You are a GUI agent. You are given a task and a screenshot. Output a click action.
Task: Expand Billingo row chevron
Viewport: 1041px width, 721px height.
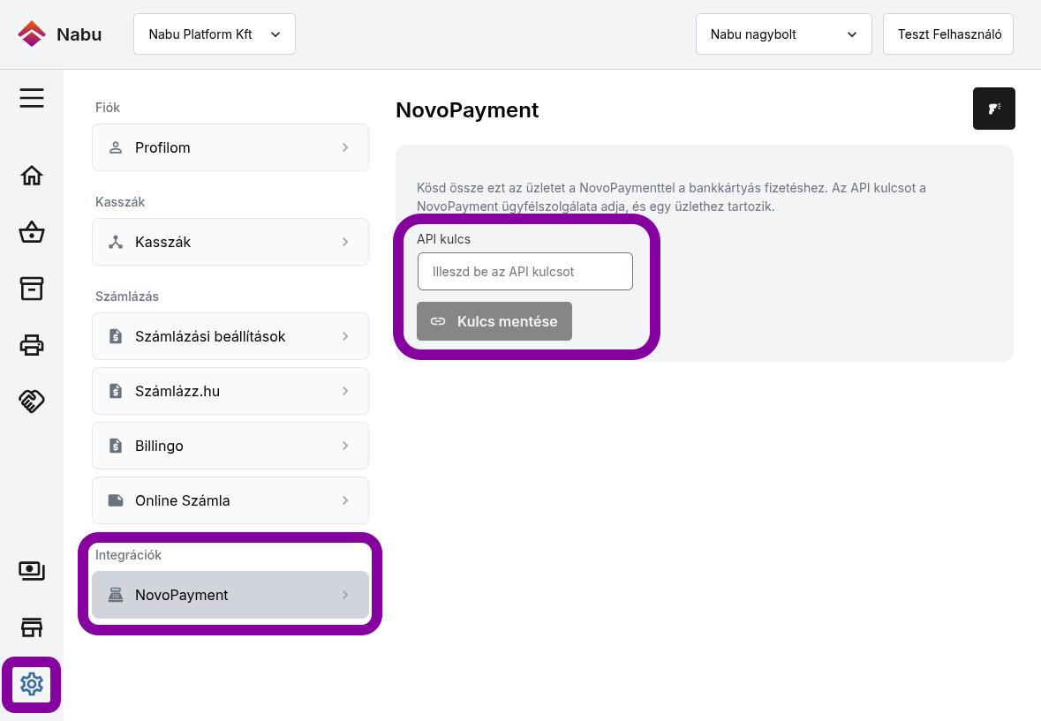pos(345,446)
